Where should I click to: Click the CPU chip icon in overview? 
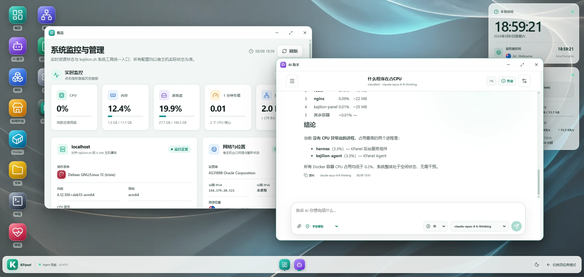(61, 95)
